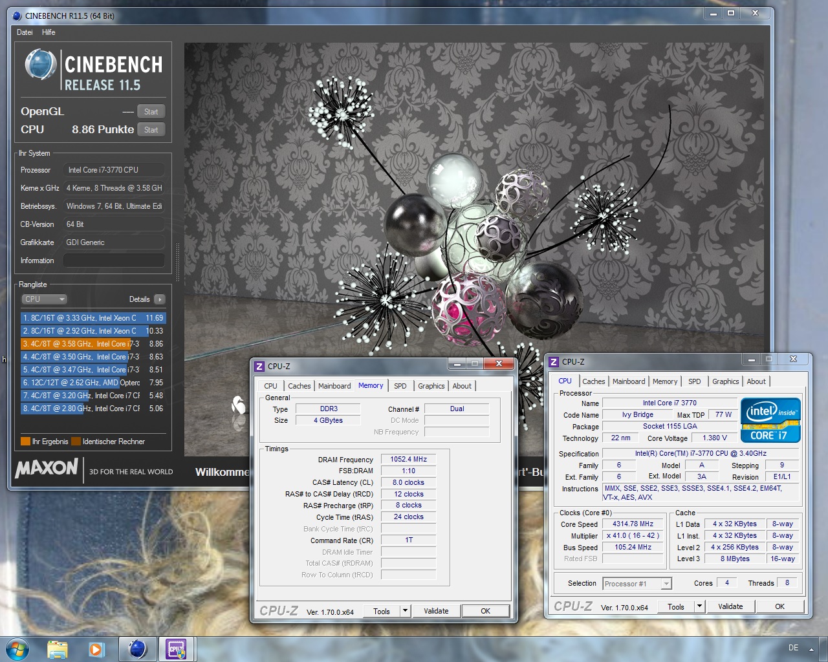
Task: Select Memory tab in the CPU-Z CPU window
Action: click(665, 381)
